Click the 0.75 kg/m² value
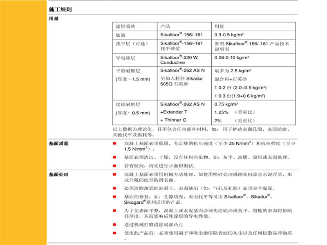 tap(226, 104)
